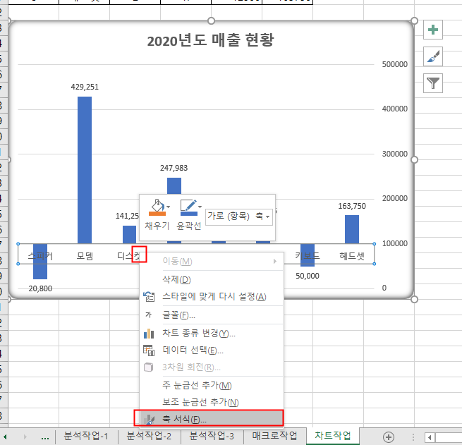Image resolution: width=462 pixels, height=445 pixels.
Task: Open the Chart Styles paintbrush button
Action: 433,56
